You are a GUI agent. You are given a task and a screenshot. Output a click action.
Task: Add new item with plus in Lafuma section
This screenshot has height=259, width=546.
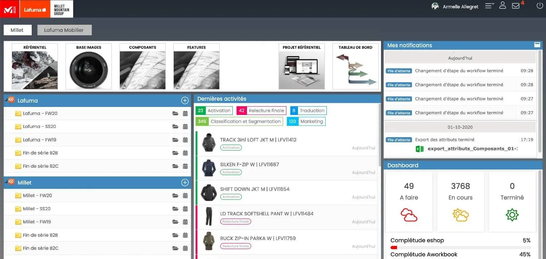[x=185, y=100]
